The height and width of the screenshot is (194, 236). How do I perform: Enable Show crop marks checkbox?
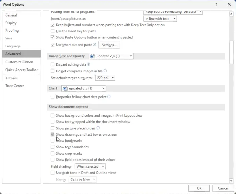tap(52, 153)
